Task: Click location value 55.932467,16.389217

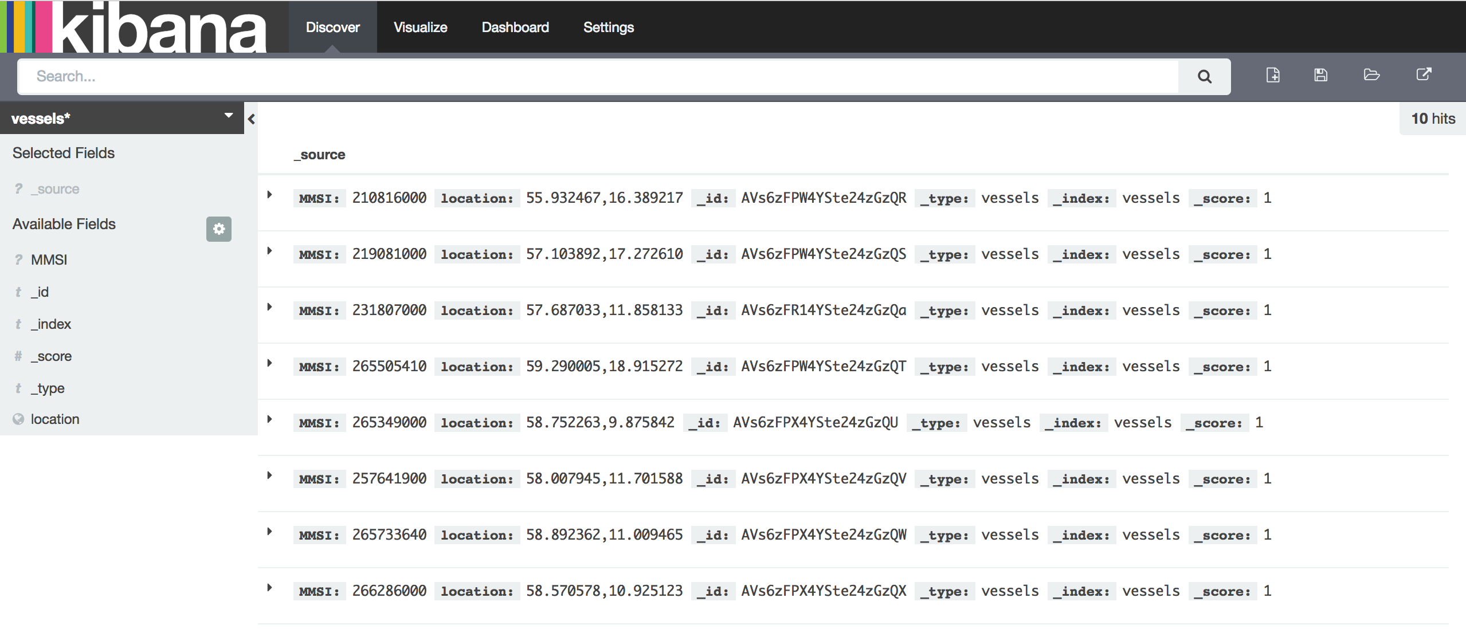Action: [x=605, y=198]
